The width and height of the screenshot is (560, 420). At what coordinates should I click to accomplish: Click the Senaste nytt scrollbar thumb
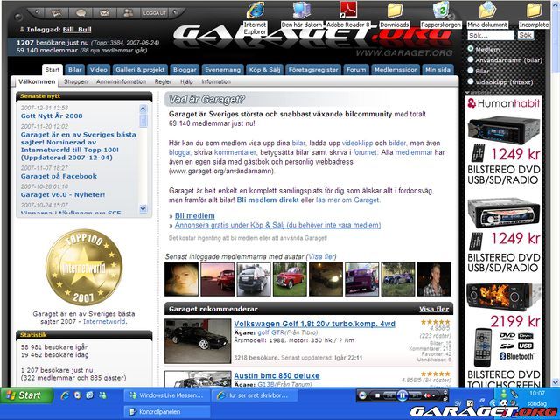(x=143, y=121)
